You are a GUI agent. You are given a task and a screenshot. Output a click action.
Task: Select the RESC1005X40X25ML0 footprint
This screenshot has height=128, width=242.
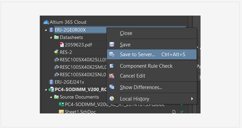pos(83,67)
